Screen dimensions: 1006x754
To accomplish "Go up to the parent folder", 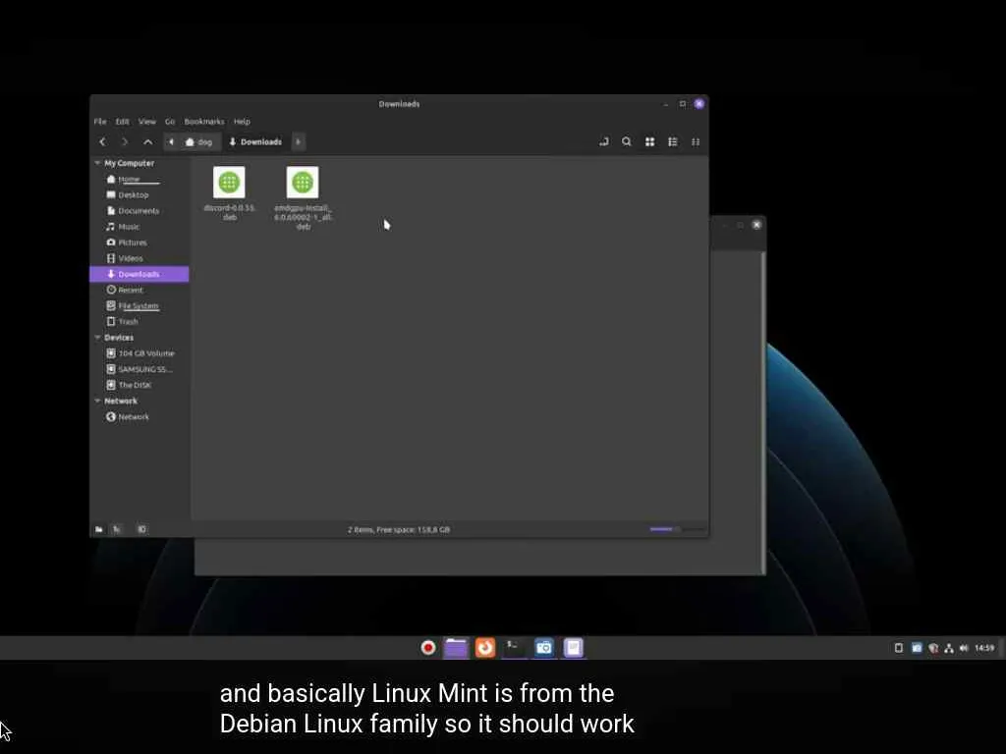I will (148, 141).
